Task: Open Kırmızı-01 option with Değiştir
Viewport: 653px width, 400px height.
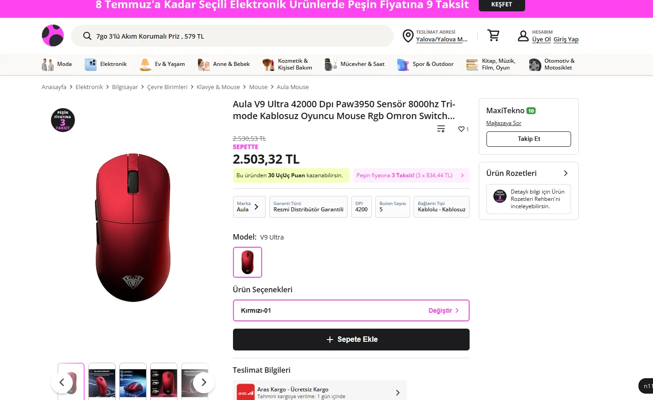Action: point(443,310)
